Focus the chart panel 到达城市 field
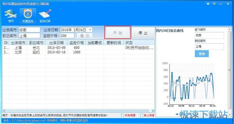 (x=209, y=47)
